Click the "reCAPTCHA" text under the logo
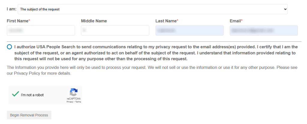The image size is (307, 124). click(x=74, y=99)
